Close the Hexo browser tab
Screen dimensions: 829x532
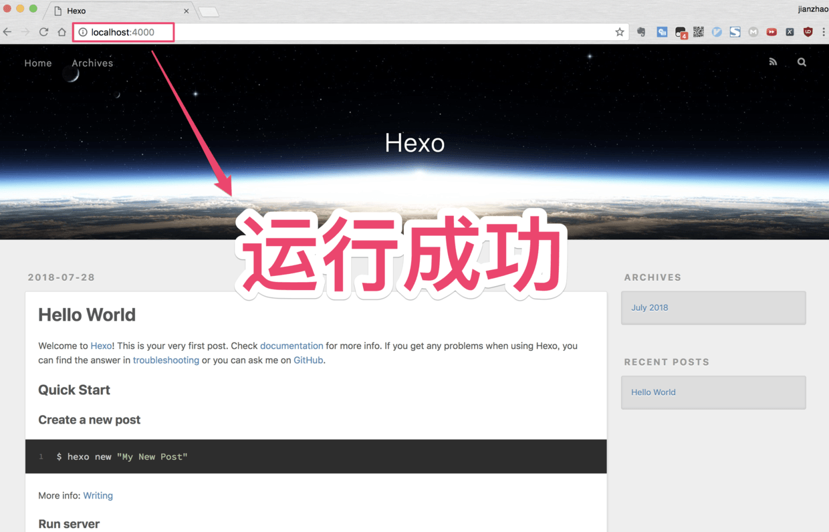click(186, 11)
